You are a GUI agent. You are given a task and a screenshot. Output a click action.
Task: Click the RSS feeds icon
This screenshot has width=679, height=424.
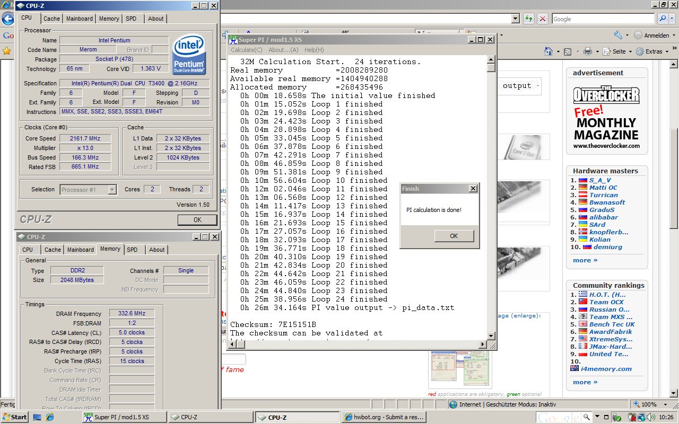click(x=567, y=51)
